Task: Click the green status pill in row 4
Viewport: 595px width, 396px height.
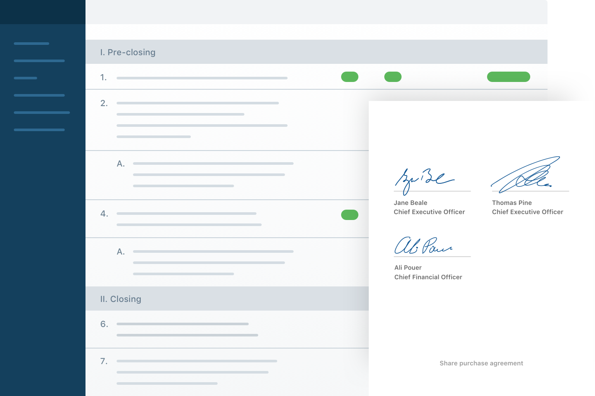Action: (350, 215)
